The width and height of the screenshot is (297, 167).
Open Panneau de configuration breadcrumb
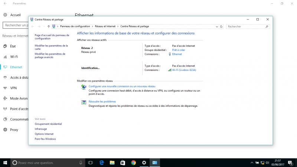(75, 26)
